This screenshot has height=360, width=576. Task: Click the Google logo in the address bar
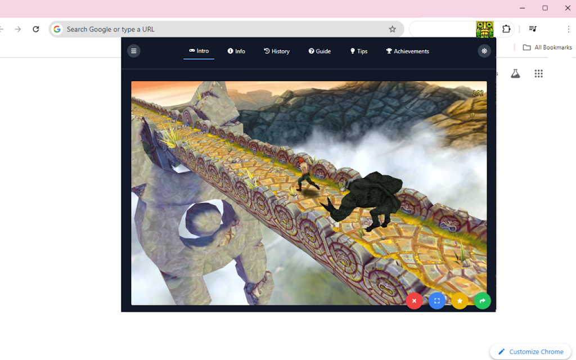57,29
